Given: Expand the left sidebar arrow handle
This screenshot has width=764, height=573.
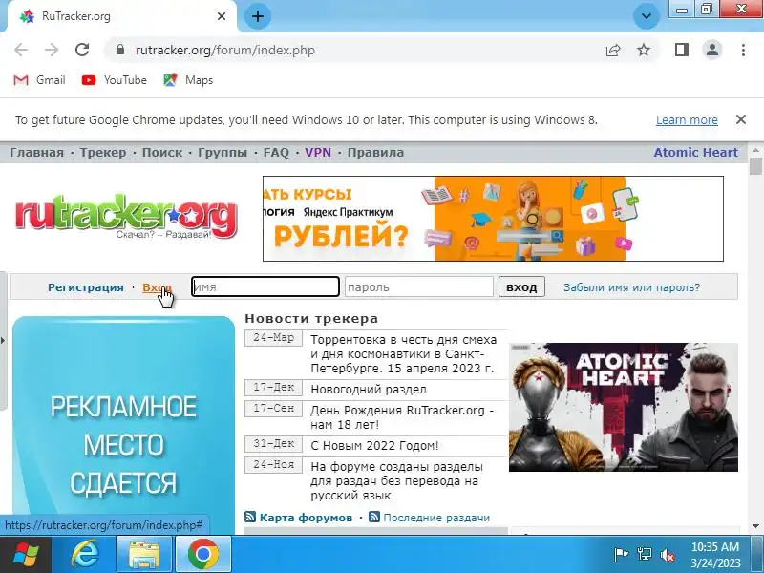Looking at the screenshot, I should click(x=3, y=341).
